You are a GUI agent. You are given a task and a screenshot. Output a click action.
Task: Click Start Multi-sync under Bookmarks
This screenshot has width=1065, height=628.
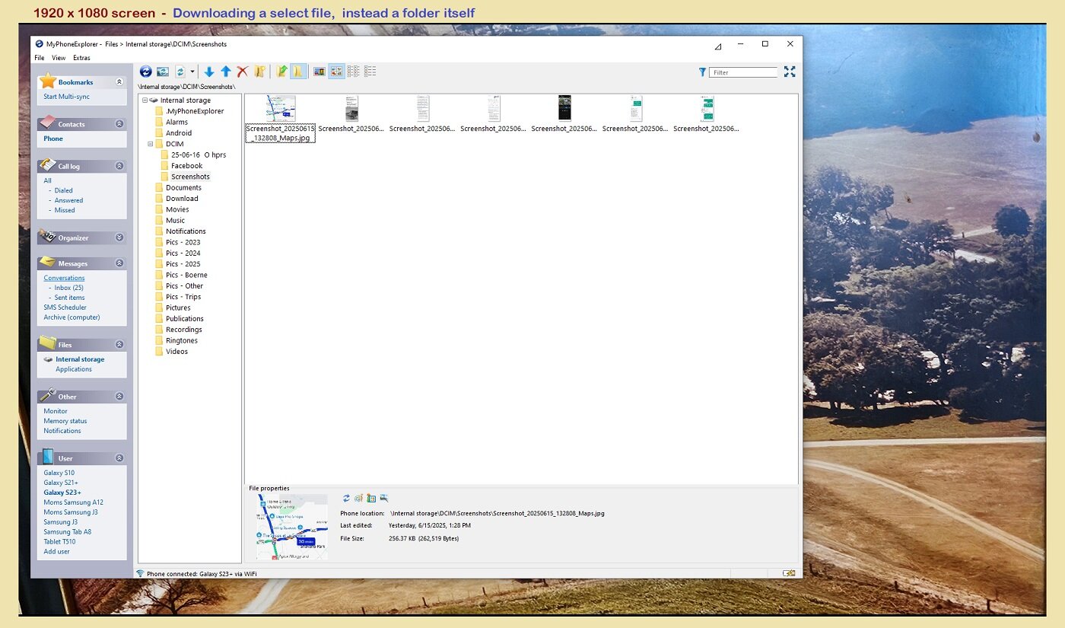[x=68, y=97]
